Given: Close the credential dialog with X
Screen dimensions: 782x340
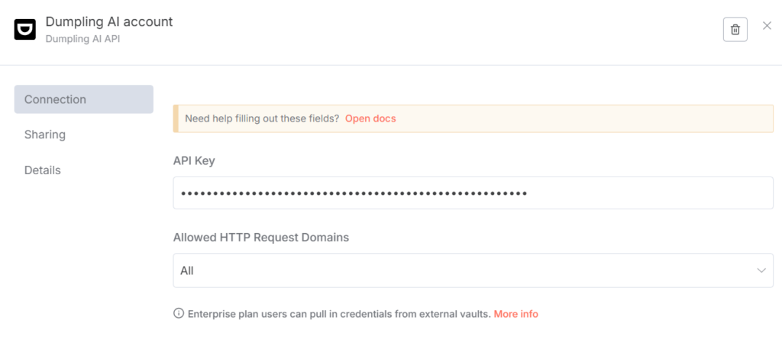Looking at the screenshot, I should (767, 26).
